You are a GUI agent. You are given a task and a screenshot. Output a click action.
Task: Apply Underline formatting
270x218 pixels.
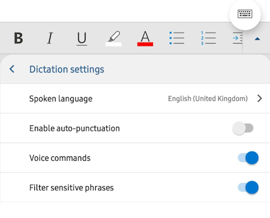tap(82, 39)
